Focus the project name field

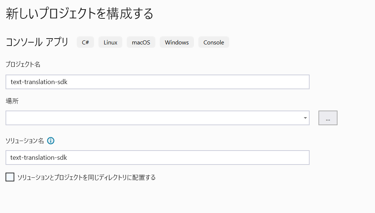(158, 82)
